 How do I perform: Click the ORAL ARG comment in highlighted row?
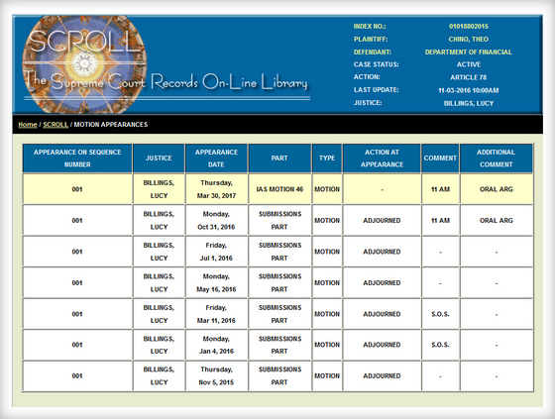[x=496, y=189]
